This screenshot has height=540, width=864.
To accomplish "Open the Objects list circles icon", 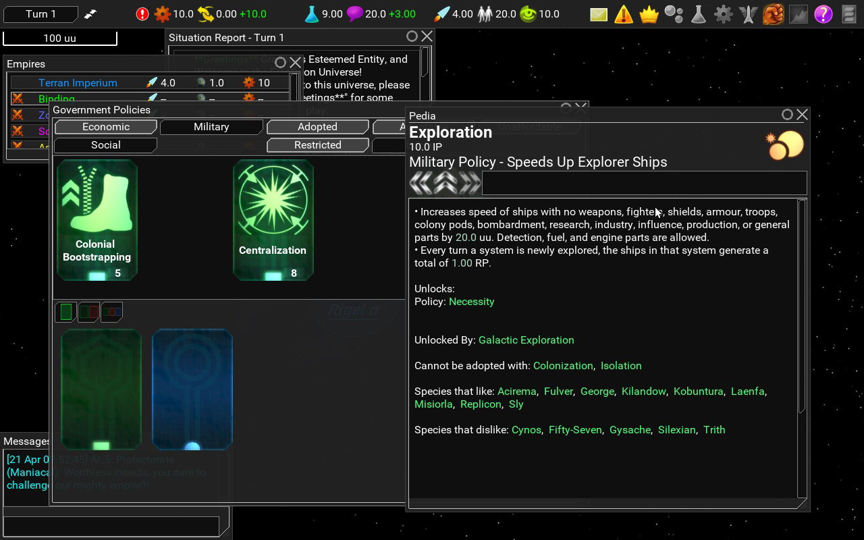I will pos(674,13).
